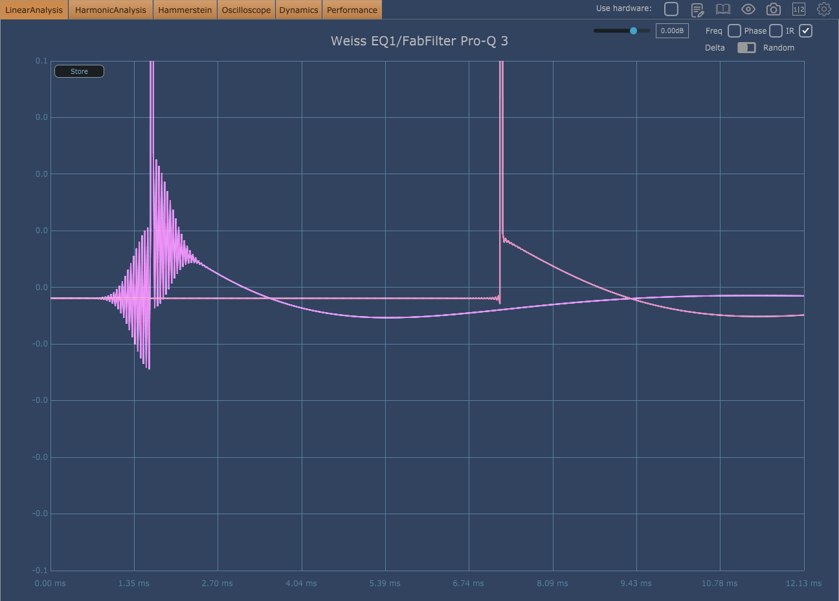This screenshot has width=839, height=601.
Task: Enable the Use hardware checkbox
Action: [671, 8]
